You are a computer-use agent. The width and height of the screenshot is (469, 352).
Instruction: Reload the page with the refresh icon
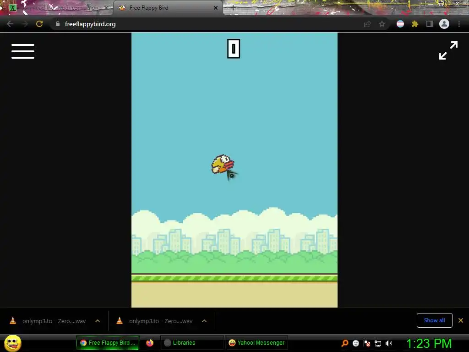point(39,24)
